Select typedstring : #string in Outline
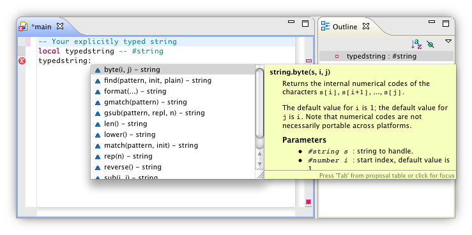This screenshot has width=472, height=235. click(386, 56)
